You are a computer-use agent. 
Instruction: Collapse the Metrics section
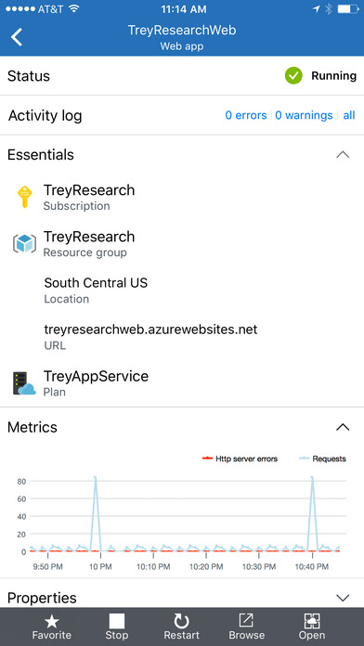(343, 427)
